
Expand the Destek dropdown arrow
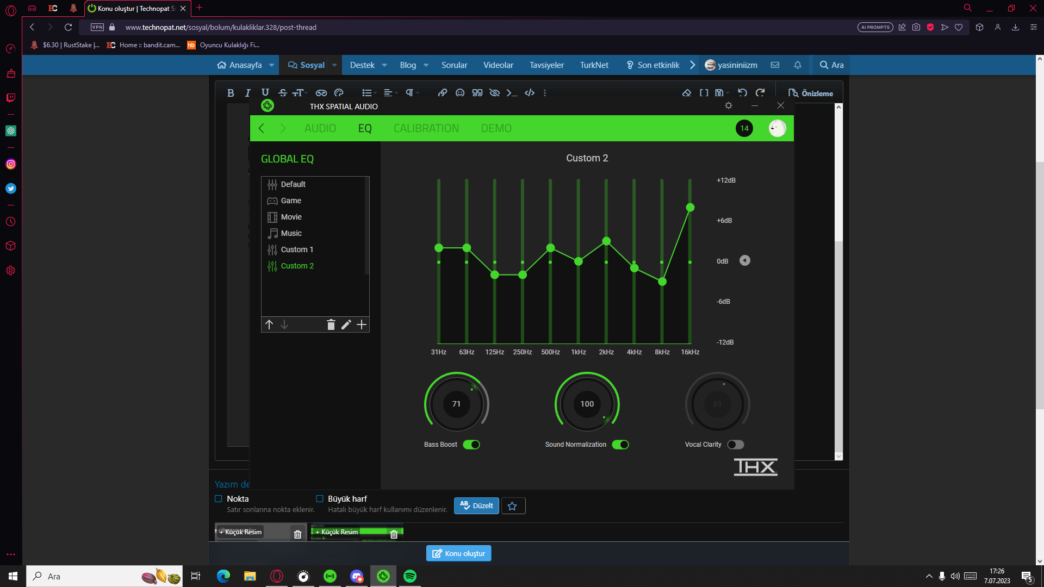tap(384, 65)
